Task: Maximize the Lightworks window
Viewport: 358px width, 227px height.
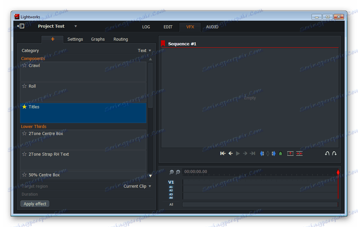Action: tap(328, 17)
